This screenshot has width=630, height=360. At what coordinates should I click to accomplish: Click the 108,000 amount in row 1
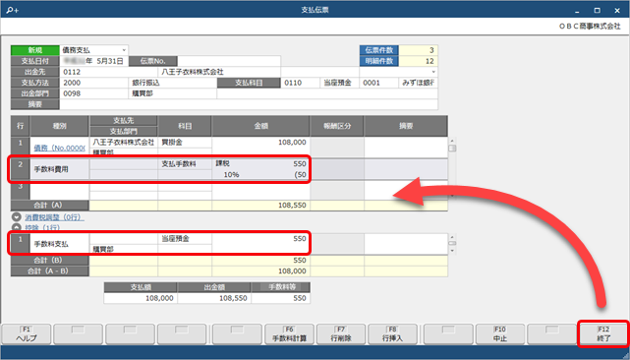(292, 143)
